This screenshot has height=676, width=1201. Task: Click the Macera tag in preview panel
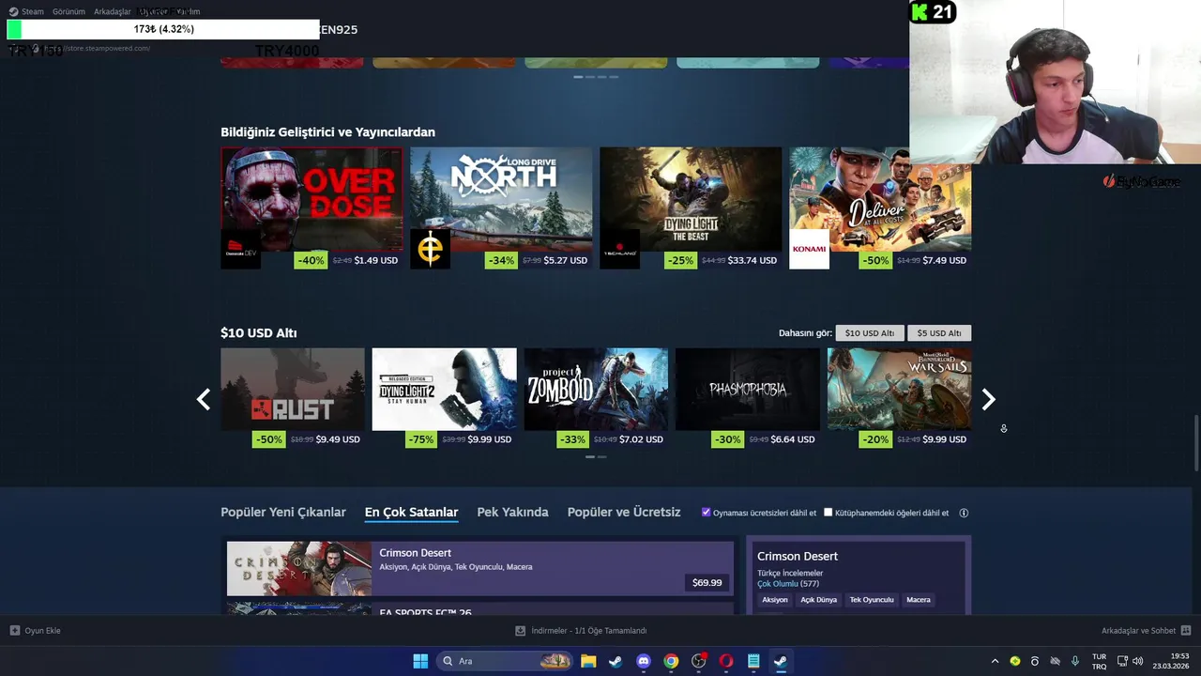tap(919, 600)
